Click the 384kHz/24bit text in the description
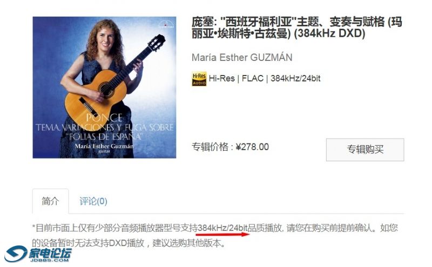 pos(222,228)
